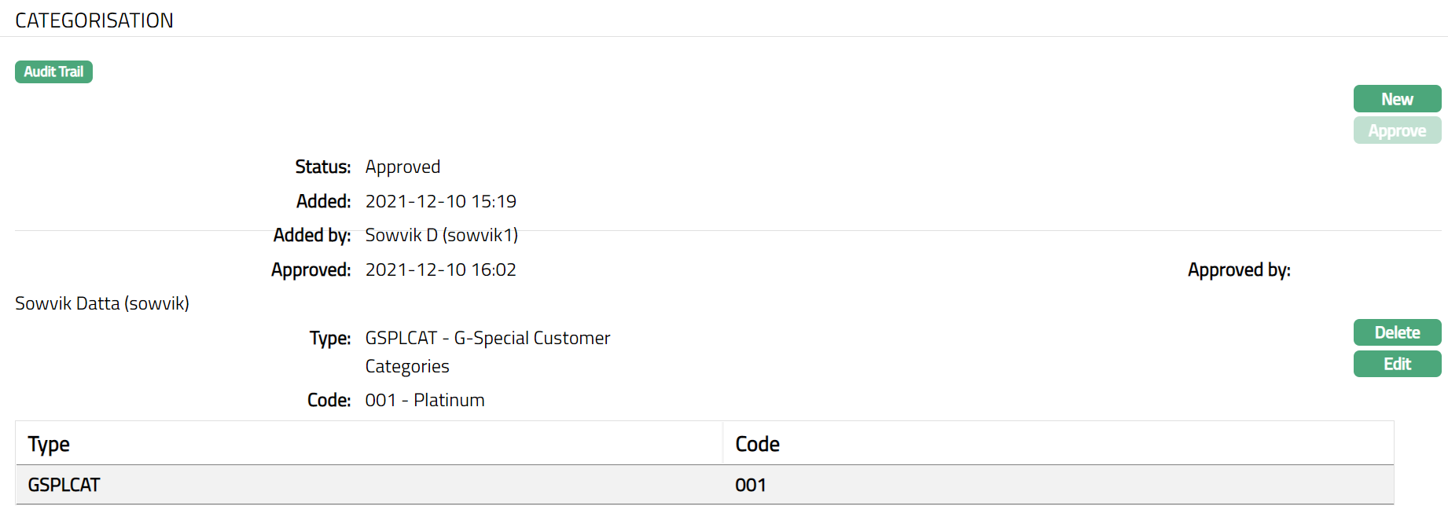Open the Audit Trail
Screen dimensions: 1448x517
coord(53,71)
